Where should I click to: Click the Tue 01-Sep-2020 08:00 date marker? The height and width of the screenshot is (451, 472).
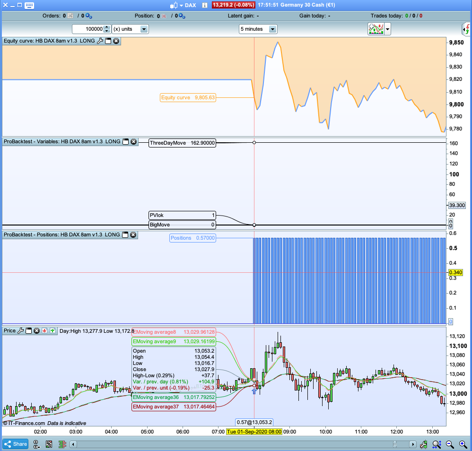tap(254, 432)
